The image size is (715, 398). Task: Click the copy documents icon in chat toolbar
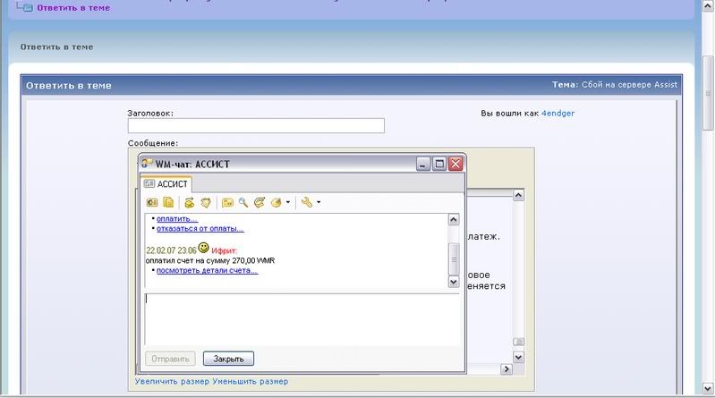[168, 202]
